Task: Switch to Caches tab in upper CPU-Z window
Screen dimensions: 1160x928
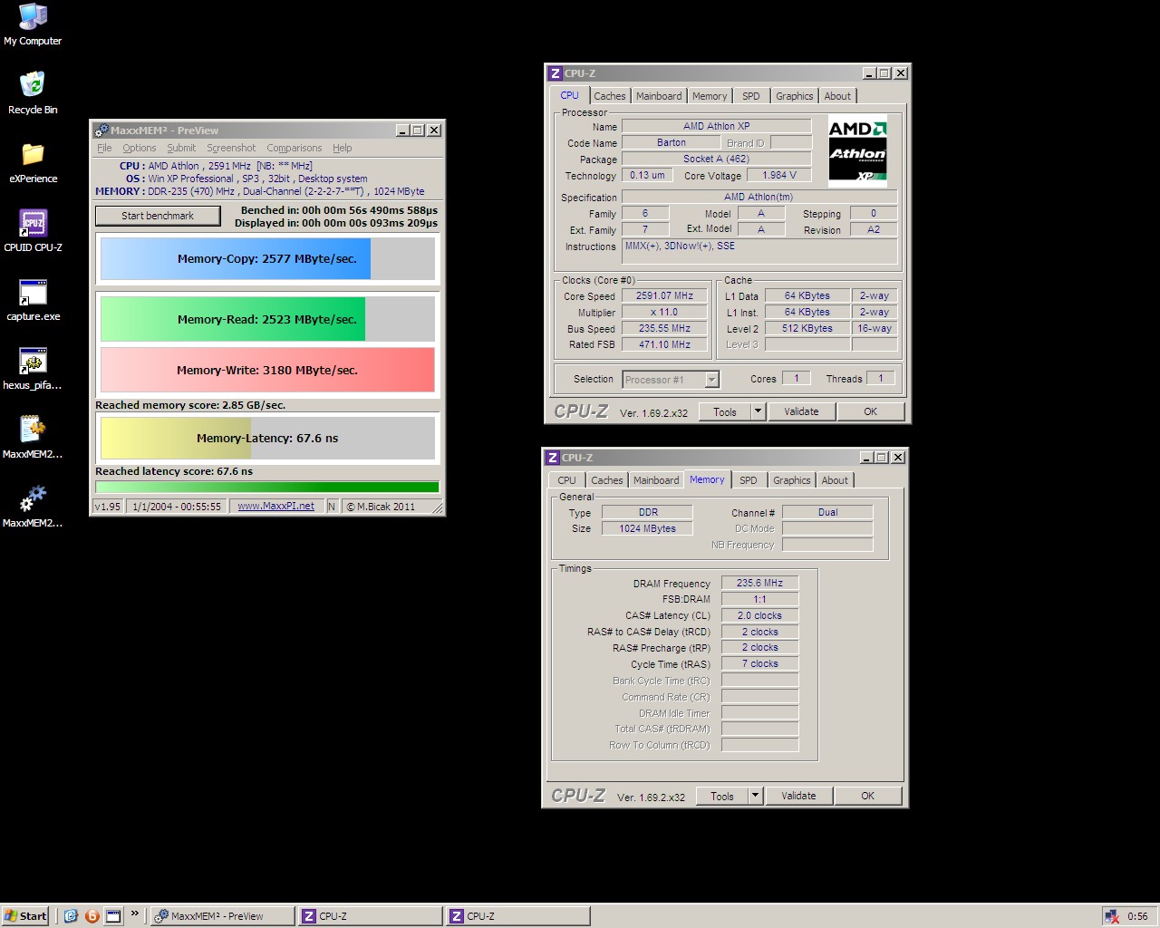Action: [x=610, y=96]
